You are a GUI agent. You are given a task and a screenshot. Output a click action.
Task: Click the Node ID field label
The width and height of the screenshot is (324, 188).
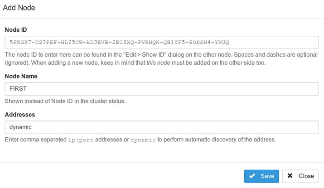tap(16, 30)
